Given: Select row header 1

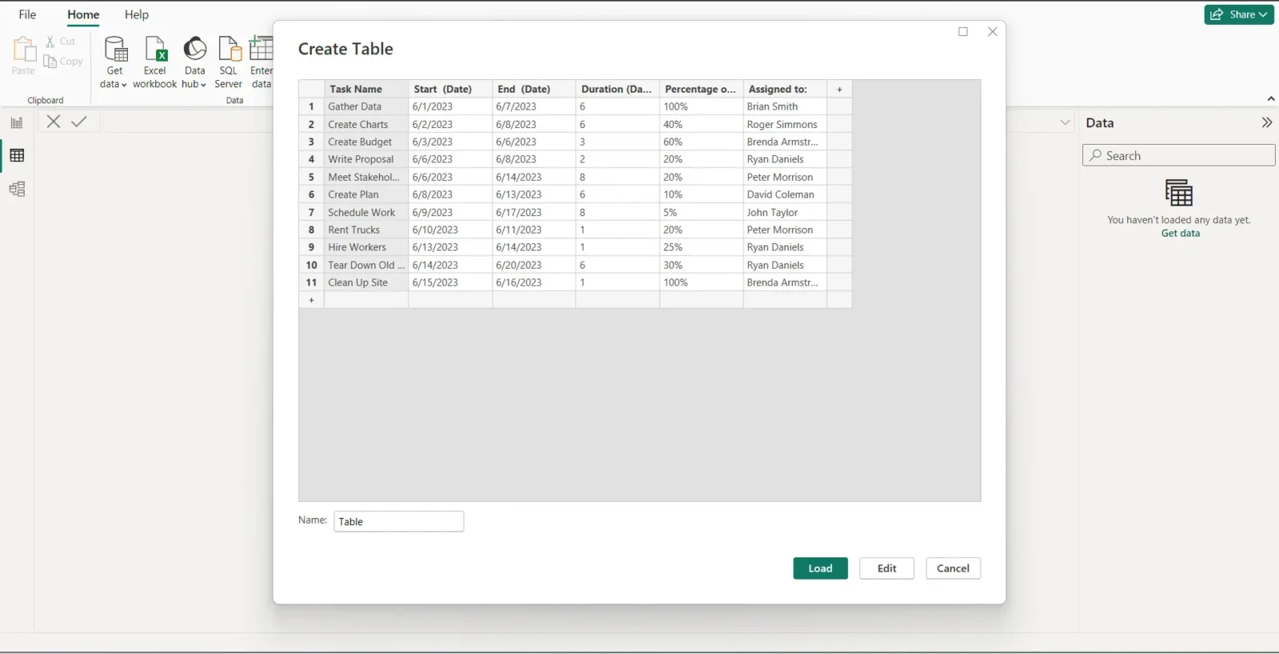Looking at the screenshot, I should [x=312, y=106].
